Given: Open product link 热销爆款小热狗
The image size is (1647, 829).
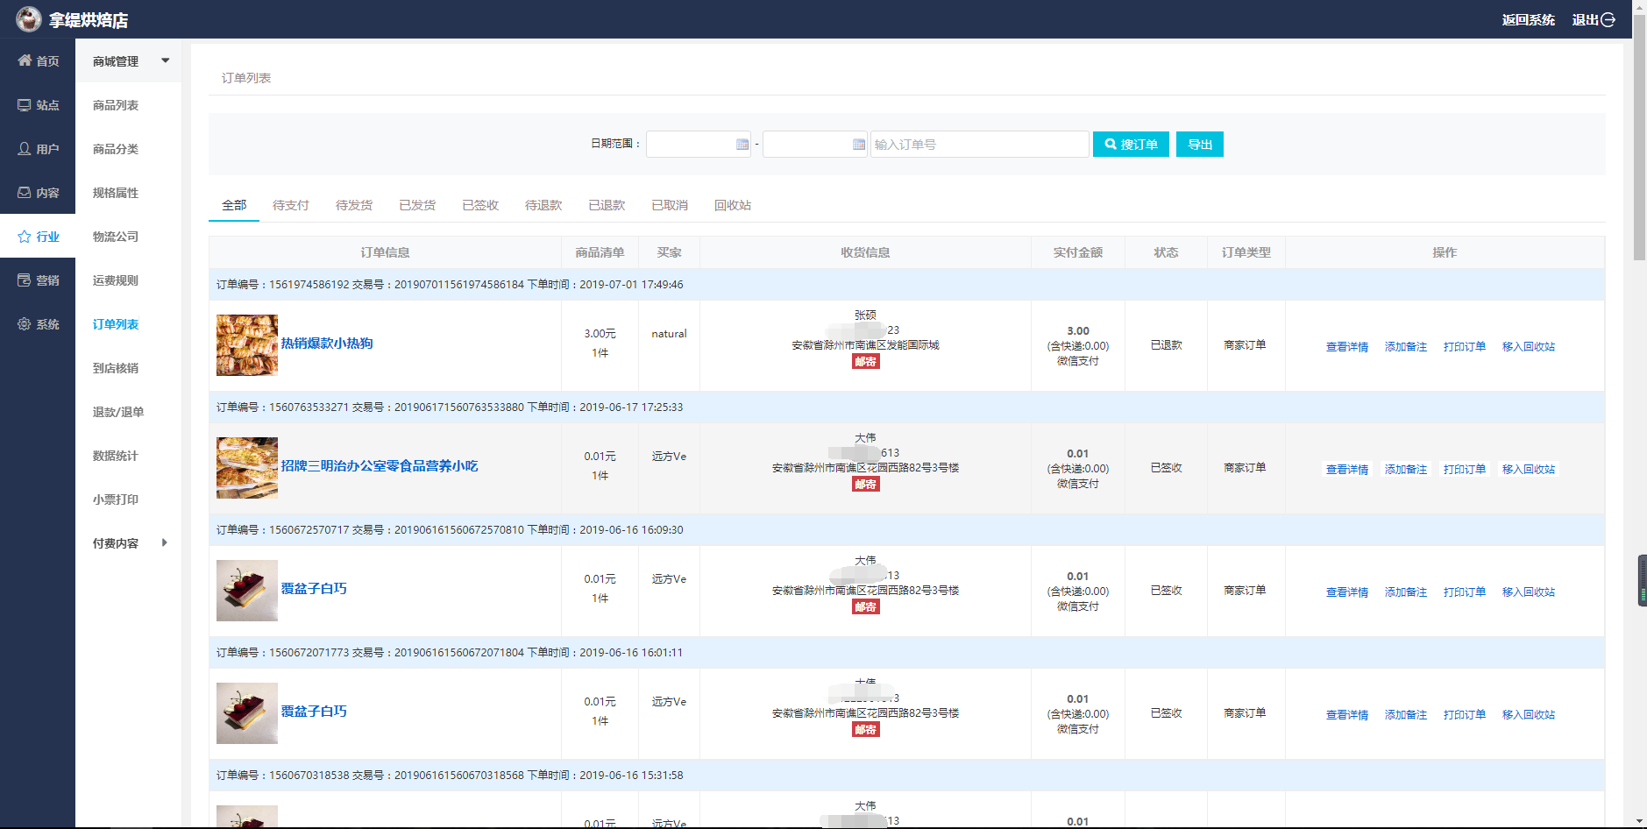Looking at the screenshot, I should tap(327, 343).
